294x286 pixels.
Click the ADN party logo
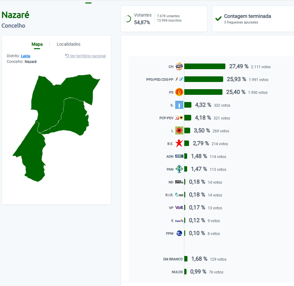point(179,156)
